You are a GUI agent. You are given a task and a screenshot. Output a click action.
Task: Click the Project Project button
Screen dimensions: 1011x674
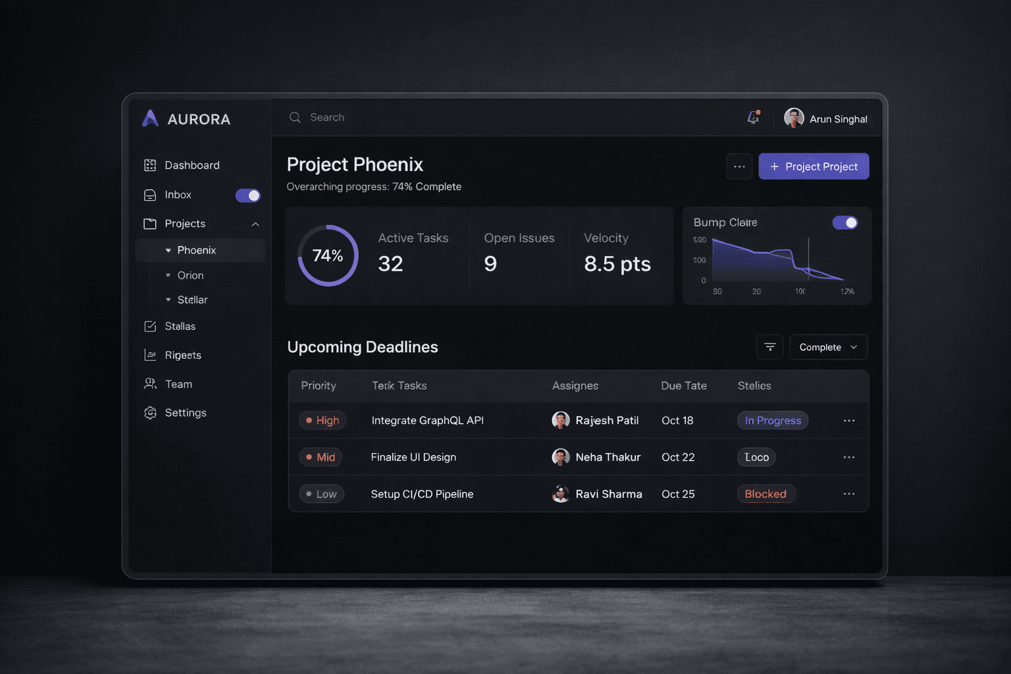pos(814,167)
